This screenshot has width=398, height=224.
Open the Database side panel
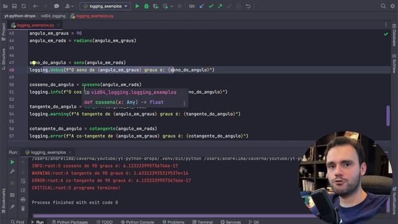click(394, 35)
